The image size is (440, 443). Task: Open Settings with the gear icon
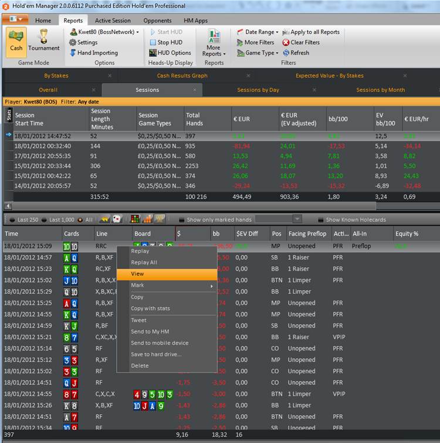pos(83,42)
